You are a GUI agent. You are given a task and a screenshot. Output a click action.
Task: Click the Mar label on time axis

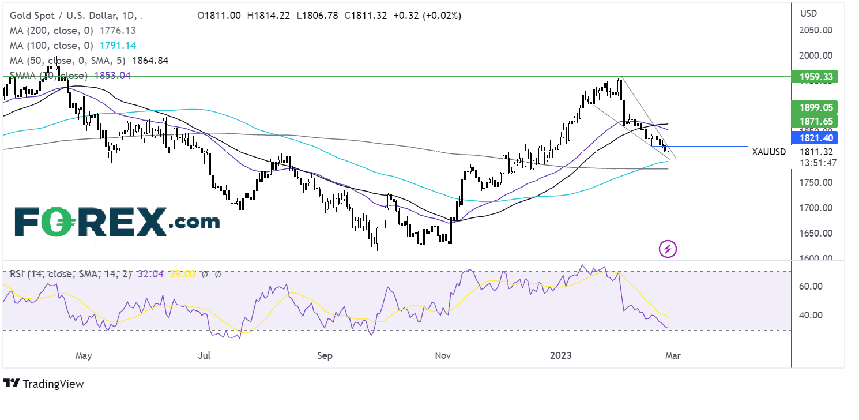click(673, 355)
